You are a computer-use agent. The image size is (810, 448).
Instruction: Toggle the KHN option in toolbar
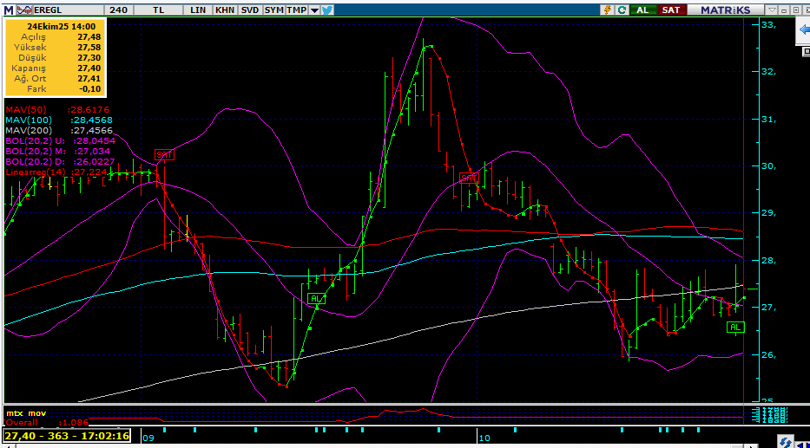tap(224, 10)
